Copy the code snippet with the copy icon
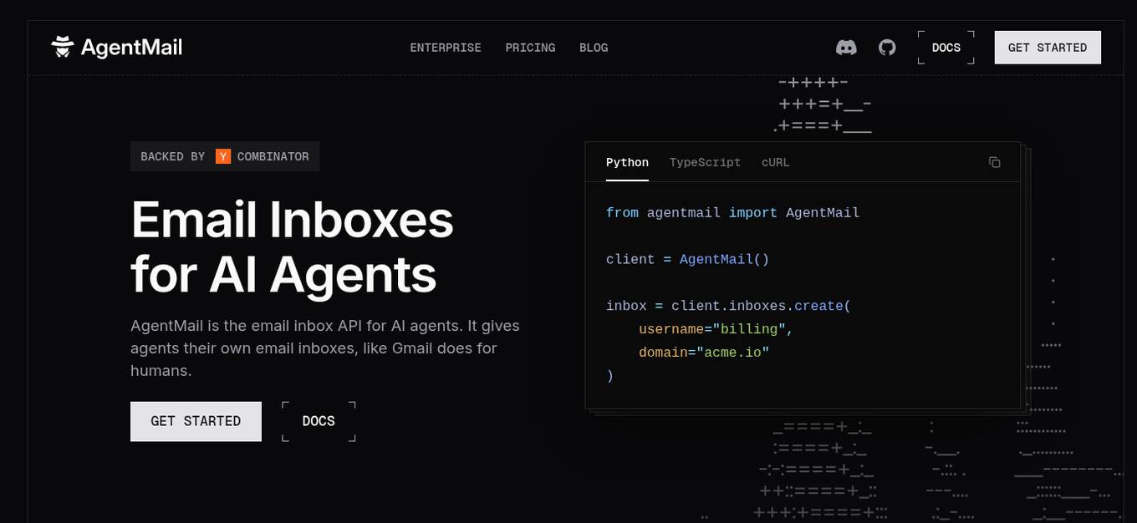This screenshot has height=523, width=1137. [x=994, y=162]
